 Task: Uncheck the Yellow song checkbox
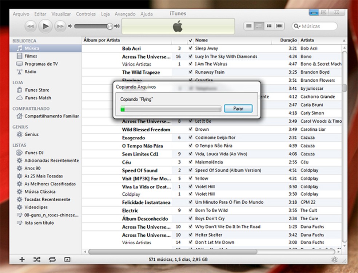[190, 178]
